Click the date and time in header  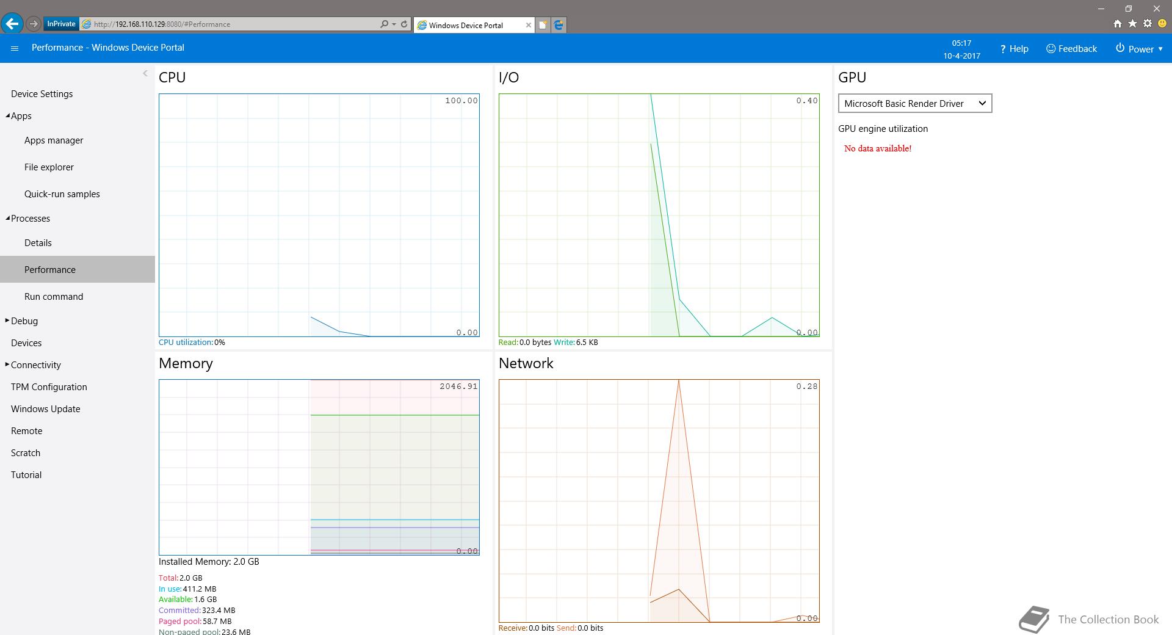pyautogui.click(x=961, y=49)
